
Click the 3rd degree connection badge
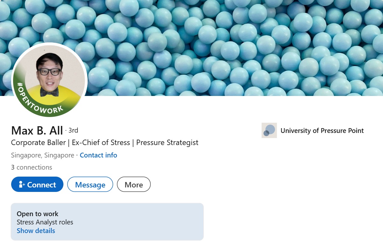coord(73,130)
